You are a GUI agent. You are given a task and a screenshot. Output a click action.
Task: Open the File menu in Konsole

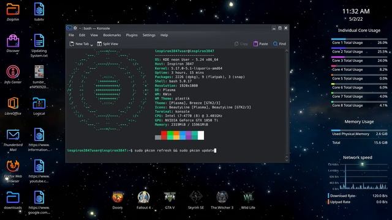click(71, 35)
